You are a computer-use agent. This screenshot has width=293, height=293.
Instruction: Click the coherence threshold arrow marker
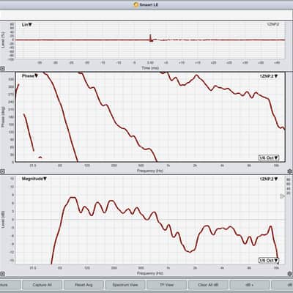283,196
